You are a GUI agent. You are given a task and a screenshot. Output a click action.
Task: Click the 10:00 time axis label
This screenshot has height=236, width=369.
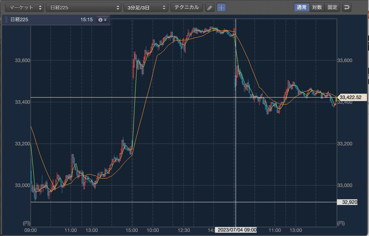[153, 230]
